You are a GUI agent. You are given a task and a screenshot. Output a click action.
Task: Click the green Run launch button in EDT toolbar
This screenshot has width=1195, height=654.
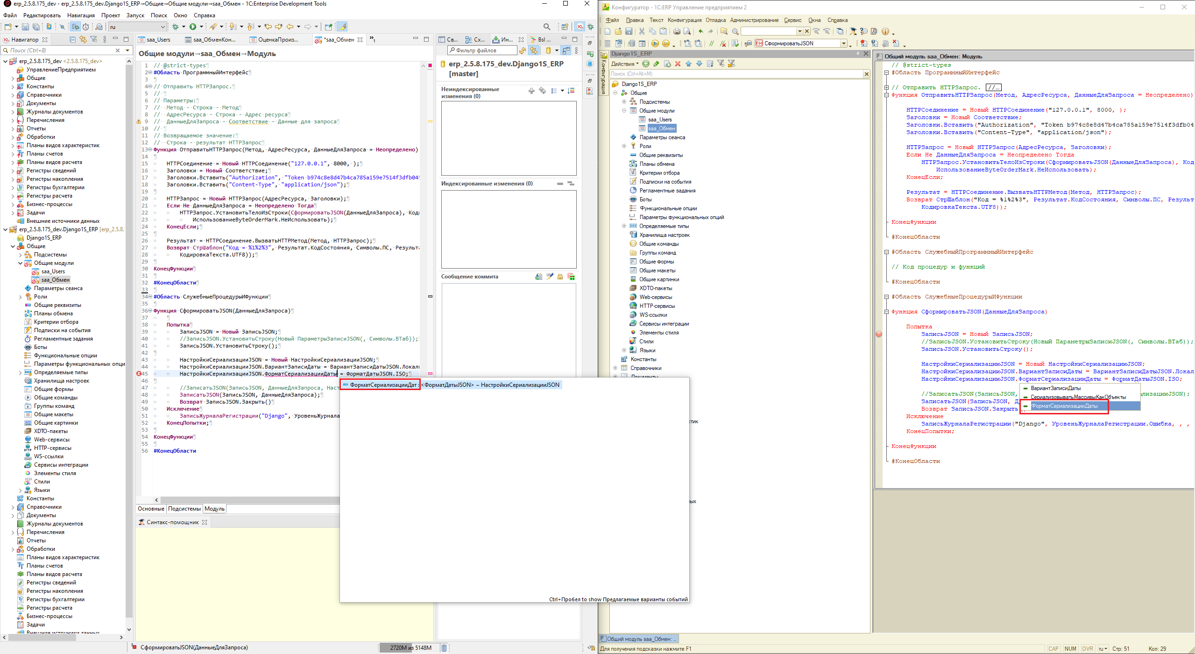[x=193, y=27]
